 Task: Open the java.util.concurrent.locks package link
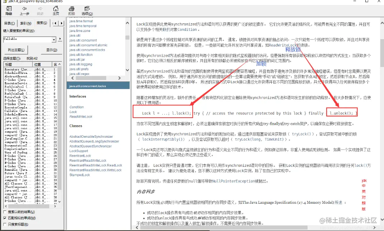[x=87, y=50]
